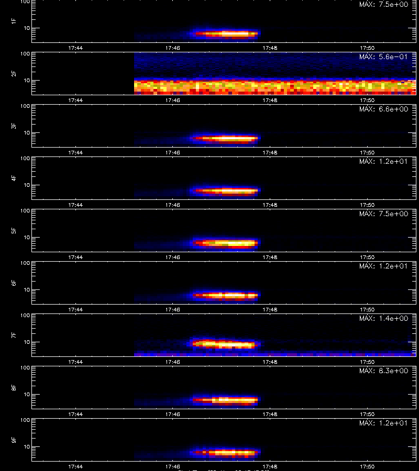The image size is (419, 471).
Task: Select the 'MAX: 5.6e-01' value
Action: pyautogui.click(x=383, y=57)
